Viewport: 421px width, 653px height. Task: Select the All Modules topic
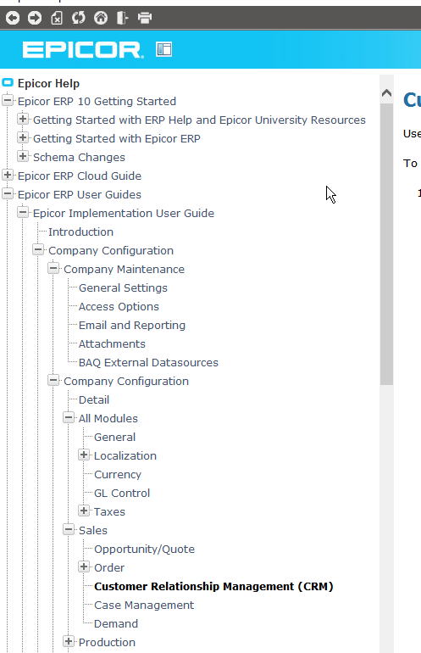[x=108, y=419]
